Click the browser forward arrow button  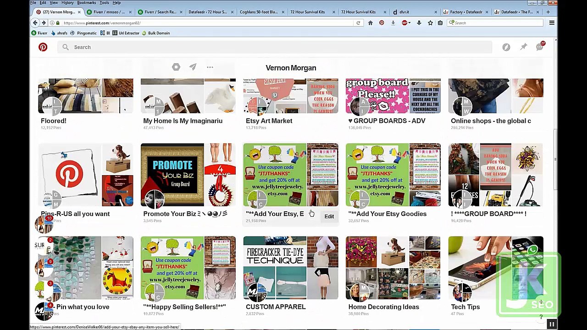[44, 23]
